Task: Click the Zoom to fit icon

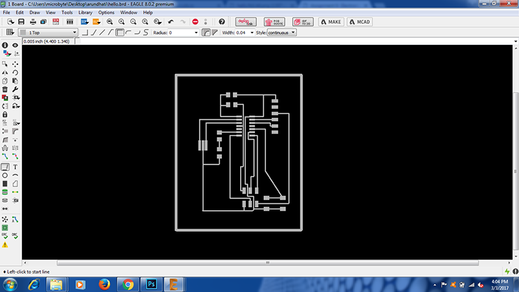Action: [110, 22]
